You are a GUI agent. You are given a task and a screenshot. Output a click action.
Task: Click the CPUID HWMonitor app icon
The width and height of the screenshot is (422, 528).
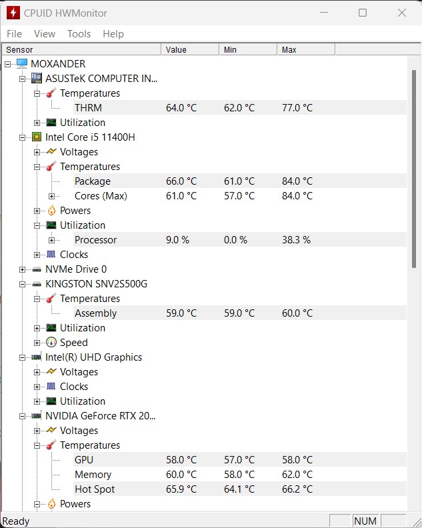pyautogui.click(x=13, y=13)
